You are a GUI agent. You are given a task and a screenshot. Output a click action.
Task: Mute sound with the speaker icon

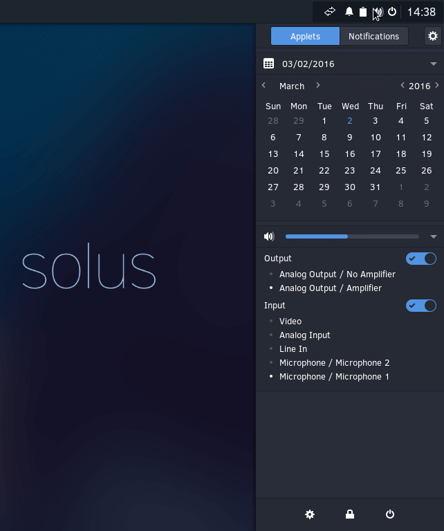tap(269, 236)
